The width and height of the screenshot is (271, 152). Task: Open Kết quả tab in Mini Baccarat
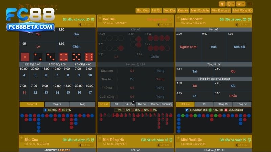click(x=185, y=104)
